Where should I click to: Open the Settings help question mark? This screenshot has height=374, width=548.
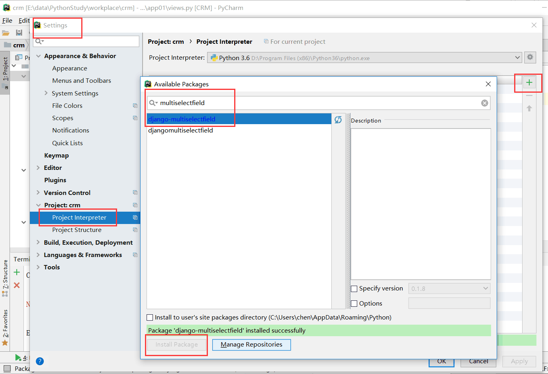click(40, 361)
